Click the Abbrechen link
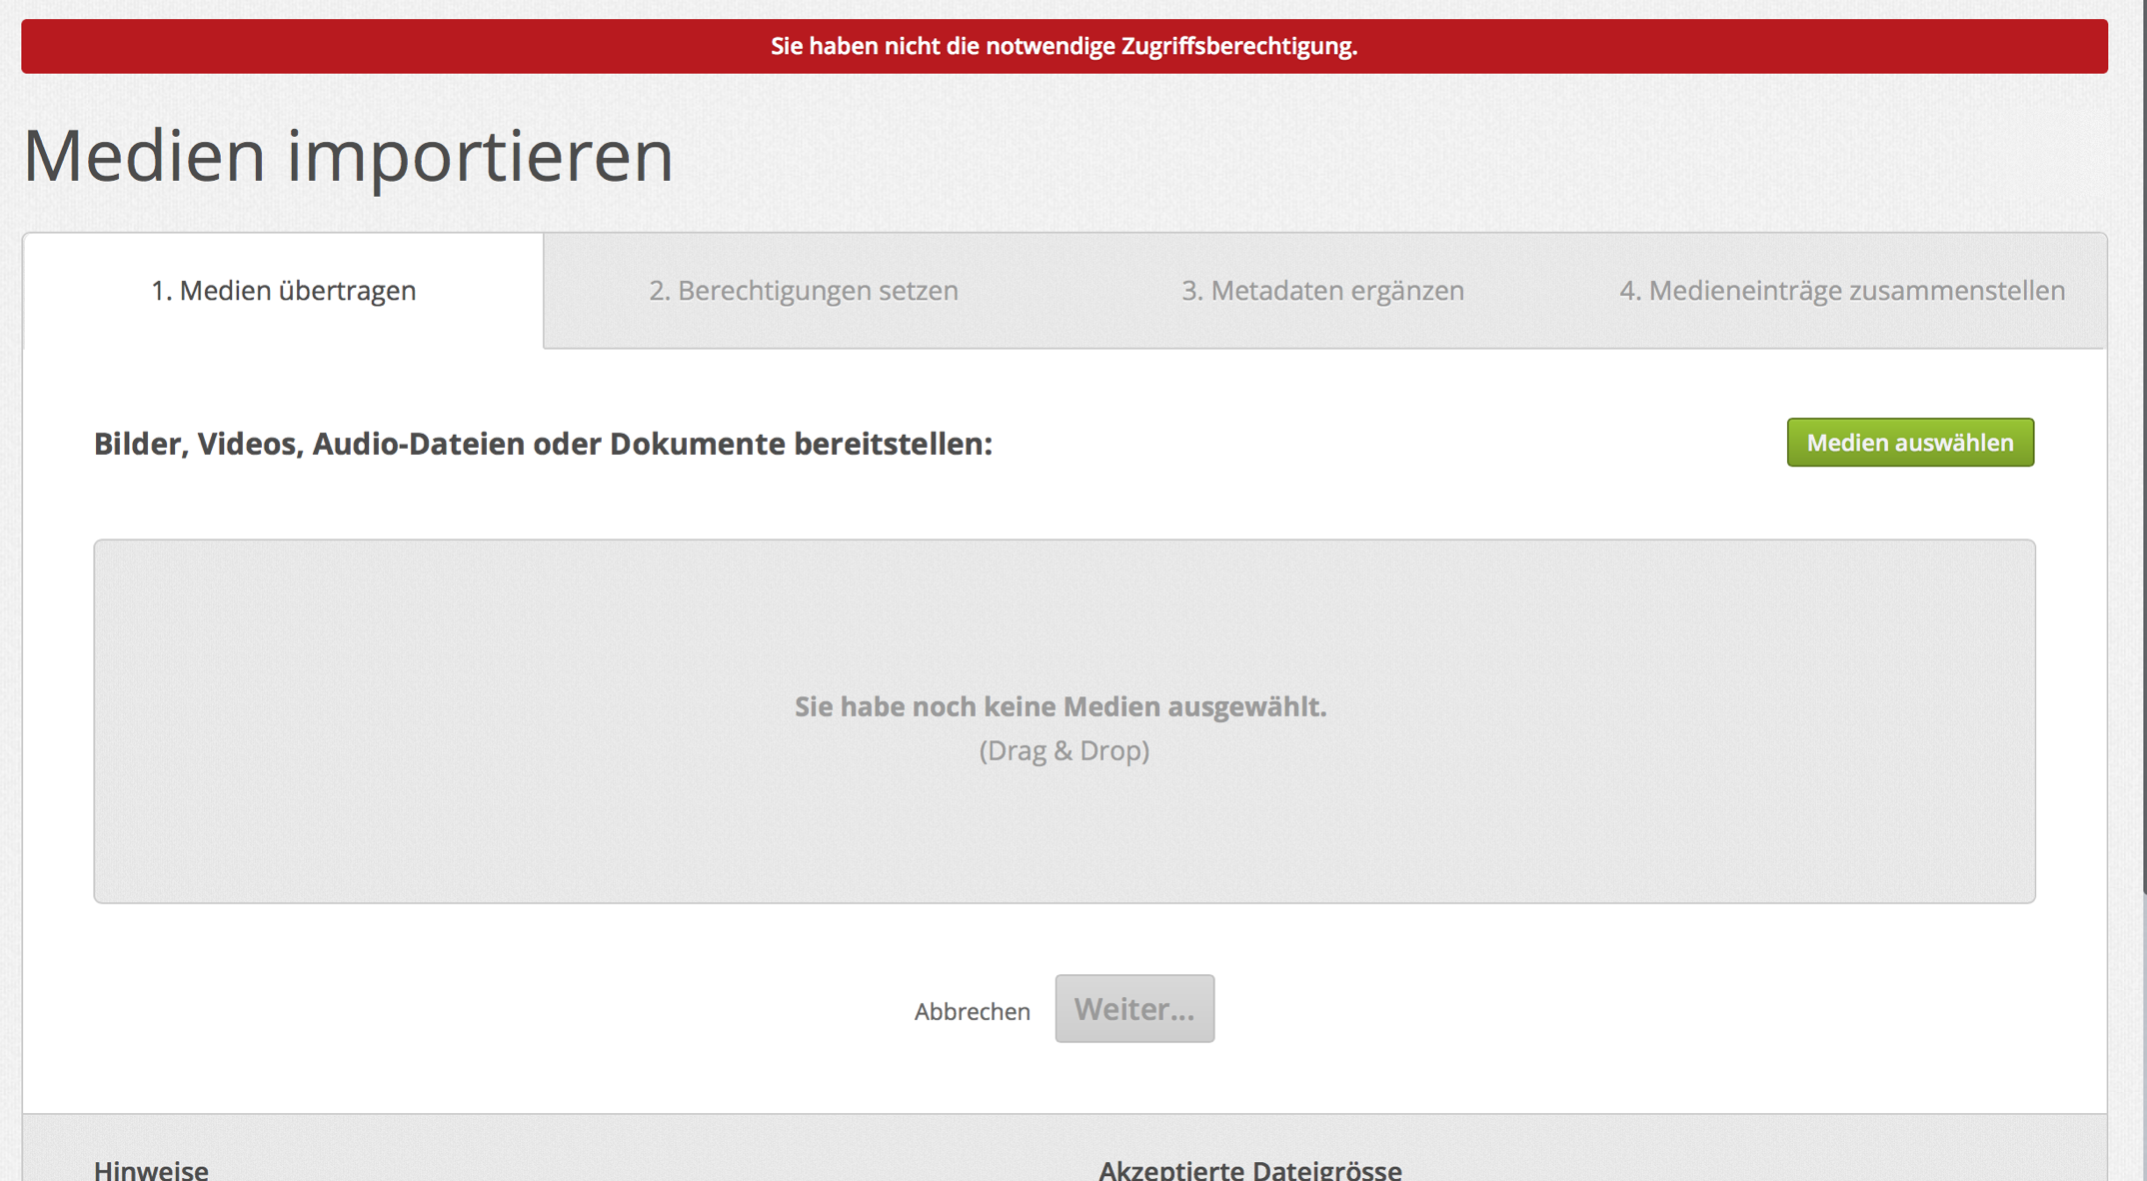The height and width of the screenshot is (1181, 2147). 972,1011
